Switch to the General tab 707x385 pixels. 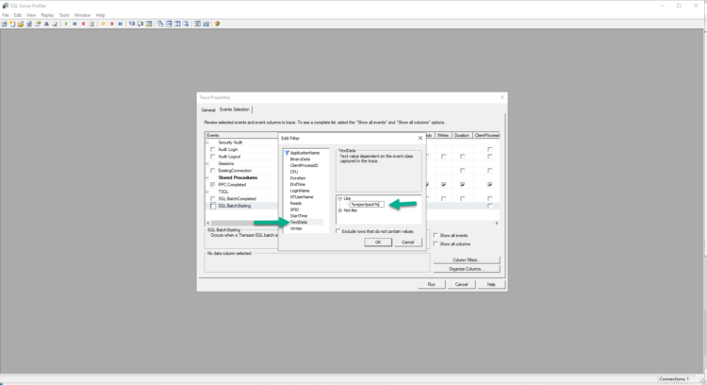(208, 109)
